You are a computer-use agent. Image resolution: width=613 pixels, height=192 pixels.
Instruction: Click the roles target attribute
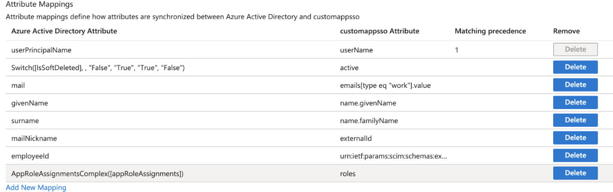348,173
